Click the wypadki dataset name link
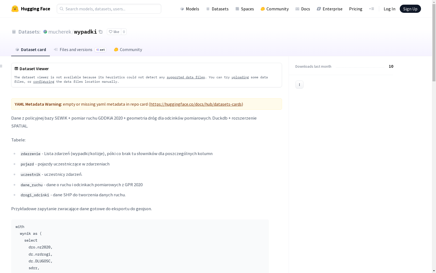 86,32
